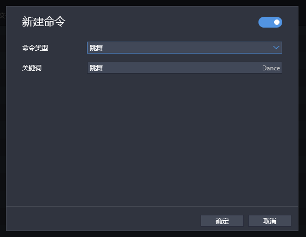This screenshot has width=306, height=237.
Task: Click the Dance hint in the keyword field
Action: [271, 68]
